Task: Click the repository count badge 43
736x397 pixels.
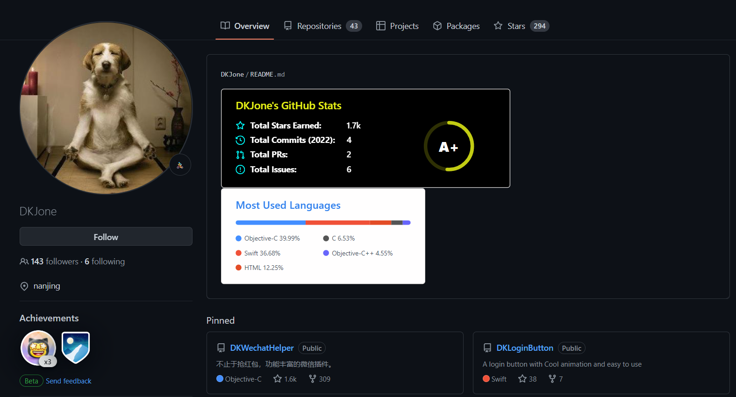Action: click(x=354, y=26)
